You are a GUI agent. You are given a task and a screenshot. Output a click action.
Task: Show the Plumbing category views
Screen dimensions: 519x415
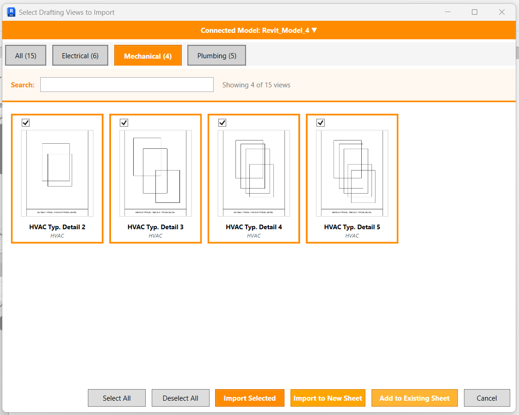click(216, 55)
